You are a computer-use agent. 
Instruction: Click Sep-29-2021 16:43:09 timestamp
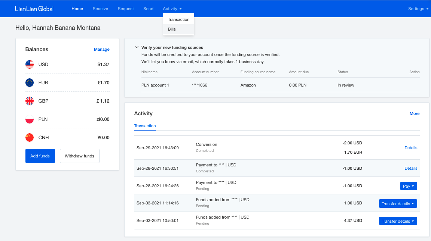pos(158,148)
